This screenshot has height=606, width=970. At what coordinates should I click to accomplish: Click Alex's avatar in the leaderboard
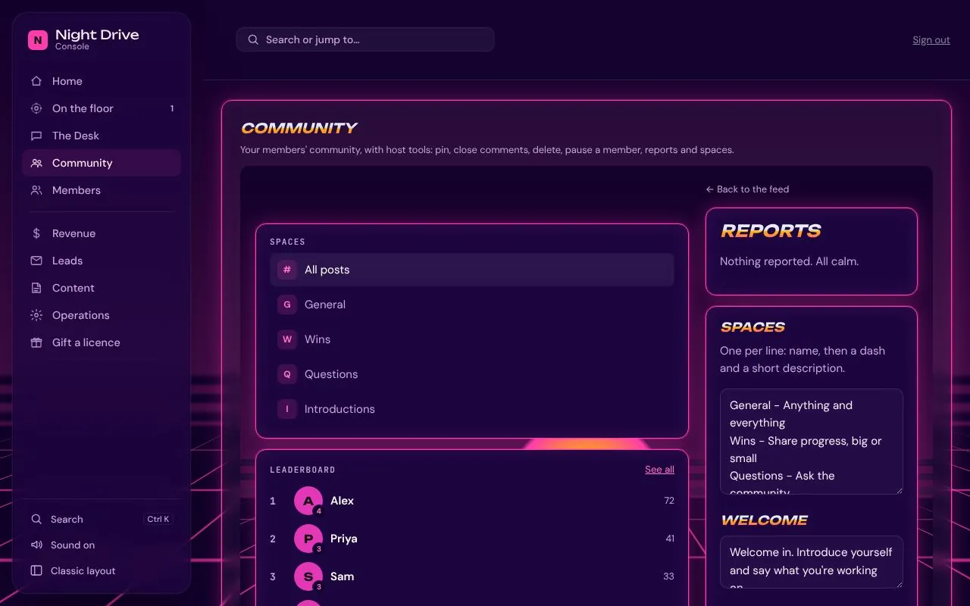coord(308,501)
